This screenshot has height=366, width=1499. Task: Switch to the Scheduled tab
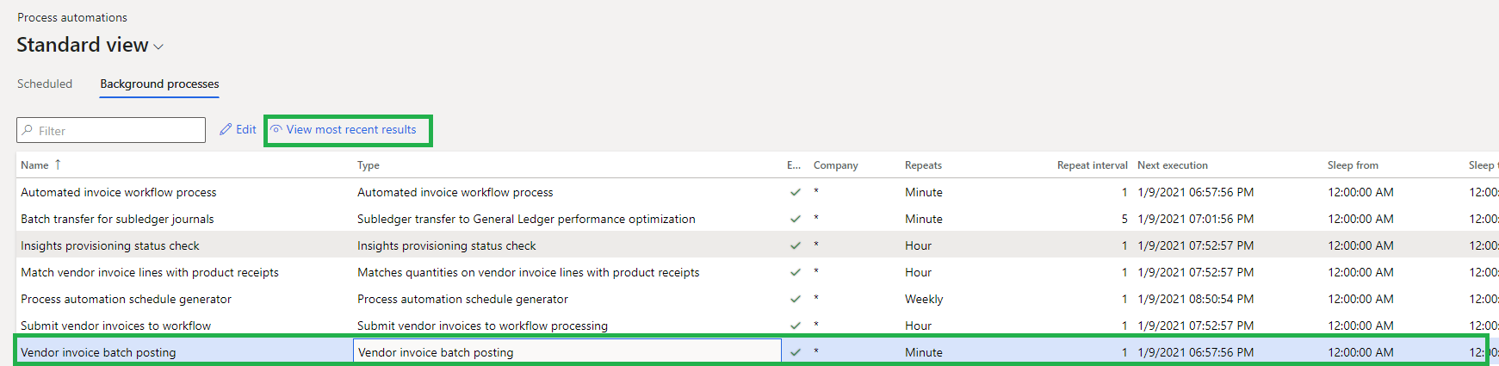(x=45, y=84)
